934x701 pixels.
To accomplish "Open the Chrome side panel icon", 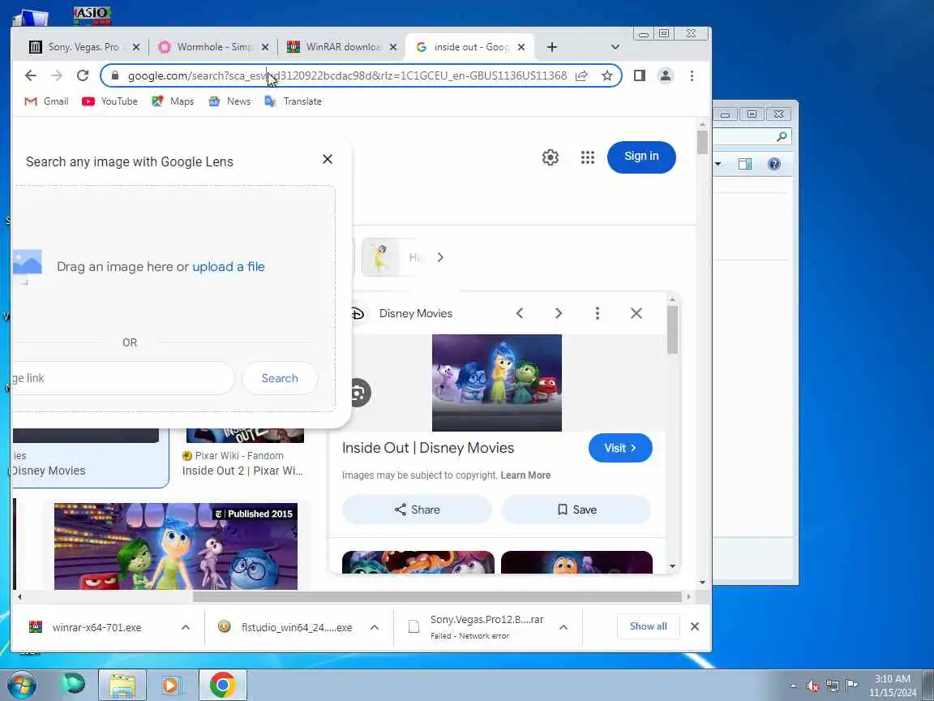I will (640, 75).
